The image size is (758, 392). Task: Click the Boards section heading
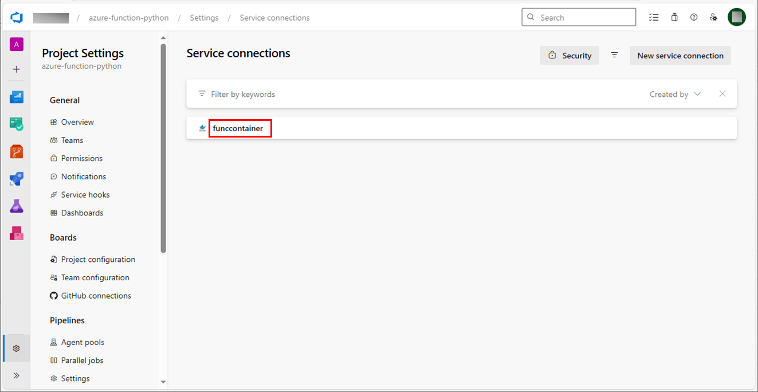click(x=63, y=237)
